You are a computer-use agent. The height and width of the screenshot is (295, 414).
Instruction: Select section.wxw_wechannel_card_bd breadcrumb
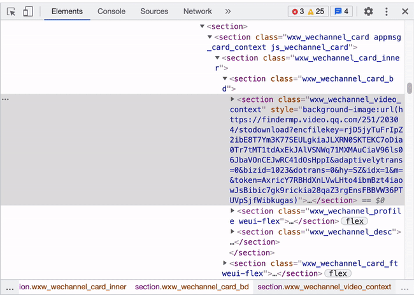click(x=192, y=287)
